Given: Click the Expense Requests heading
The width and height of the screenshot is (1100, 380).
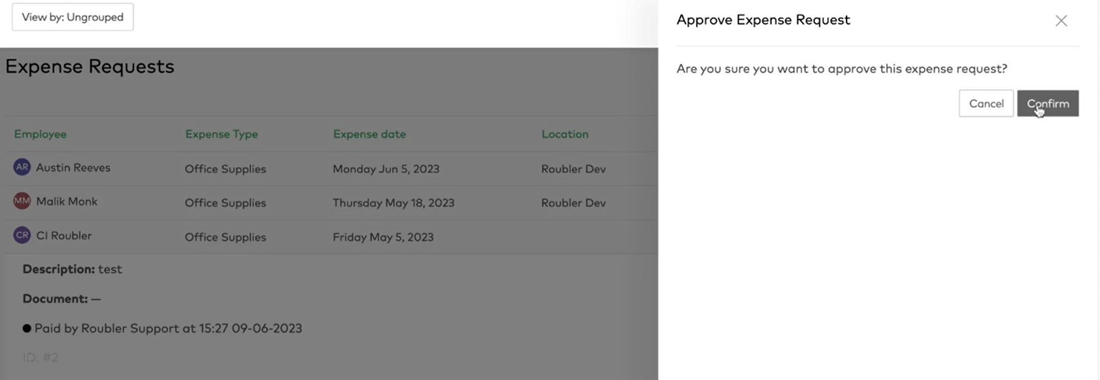Looking at the screenshot, I should 90,67.
